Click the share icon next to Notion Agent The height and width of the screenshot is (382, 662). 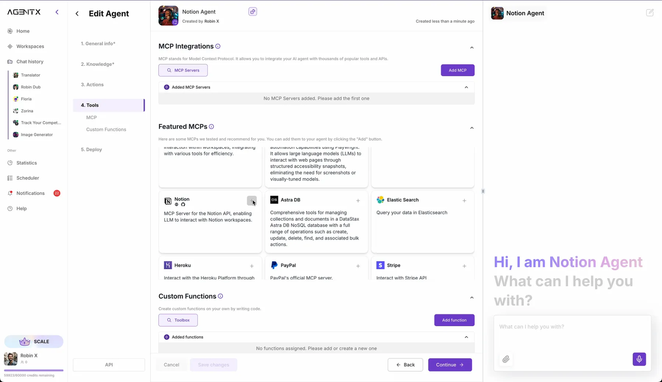253,12
